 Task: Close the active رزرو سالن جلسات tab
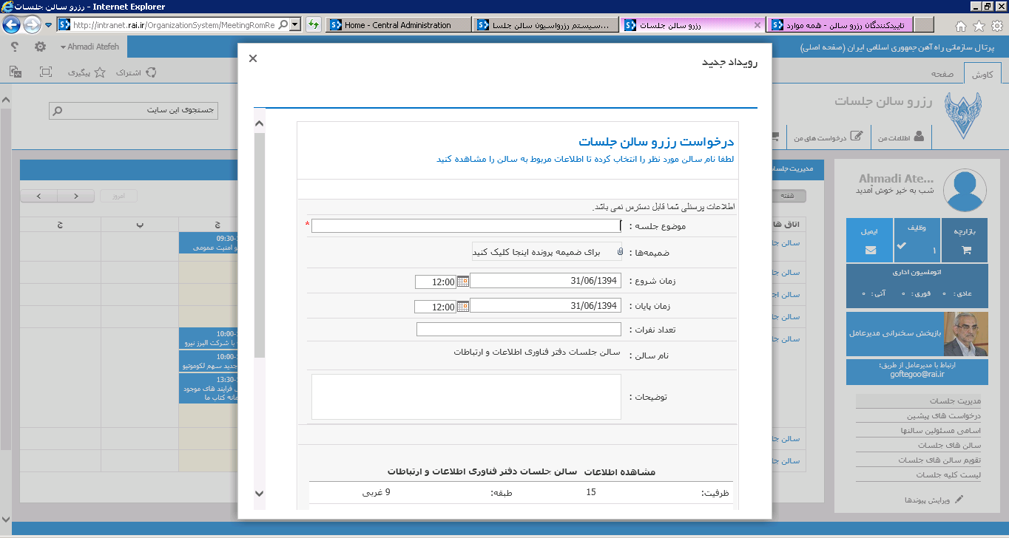point(757,25)
